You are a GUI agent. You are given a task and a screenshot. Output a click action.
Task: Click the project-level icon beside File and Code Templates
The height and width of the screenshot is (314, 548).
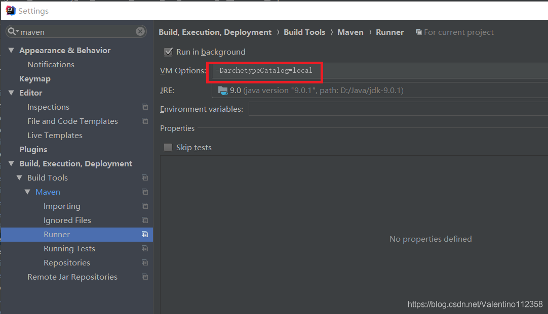pyautogui.click(x=145, y=121)
